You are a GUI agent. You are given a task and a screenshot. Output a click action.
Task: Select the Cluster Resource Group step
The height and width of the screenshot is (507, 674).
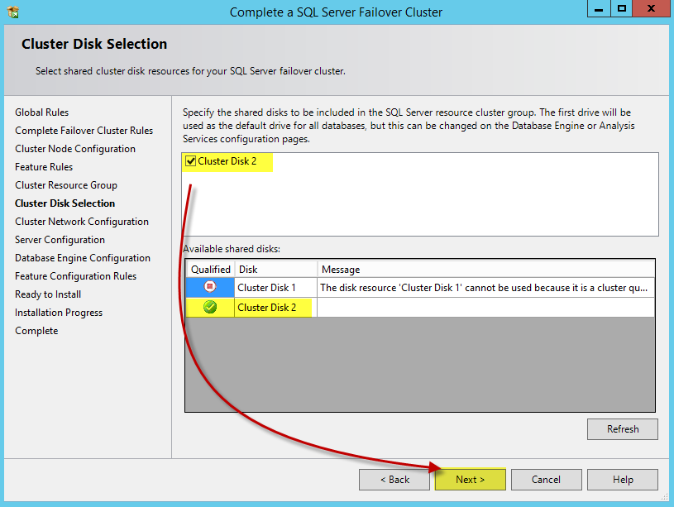66,185
